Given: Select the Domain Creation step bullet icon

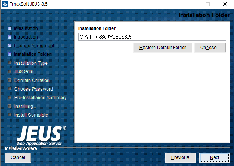Looking at the screenshot, I should tap(9, 80).
